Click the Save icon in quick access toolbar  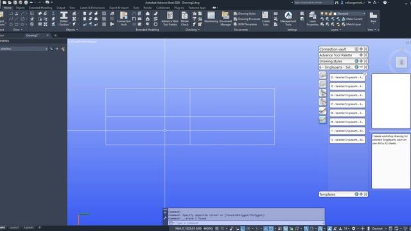pyautogui.click(x=15, y=3)
